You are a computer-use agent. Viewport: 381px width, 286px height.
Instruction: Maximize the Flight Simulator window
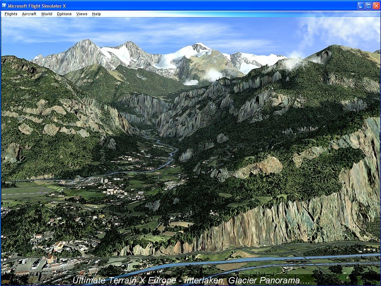pos(368,5)
